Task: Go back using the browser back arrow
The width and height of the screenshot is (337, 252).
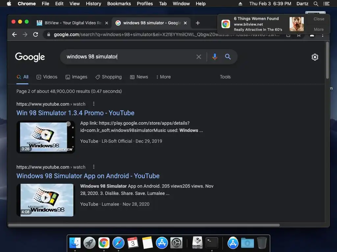Action: (14, 34)
